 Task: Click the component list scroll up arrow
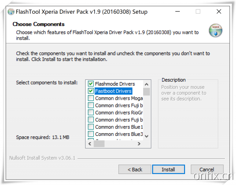click(146, 84)
